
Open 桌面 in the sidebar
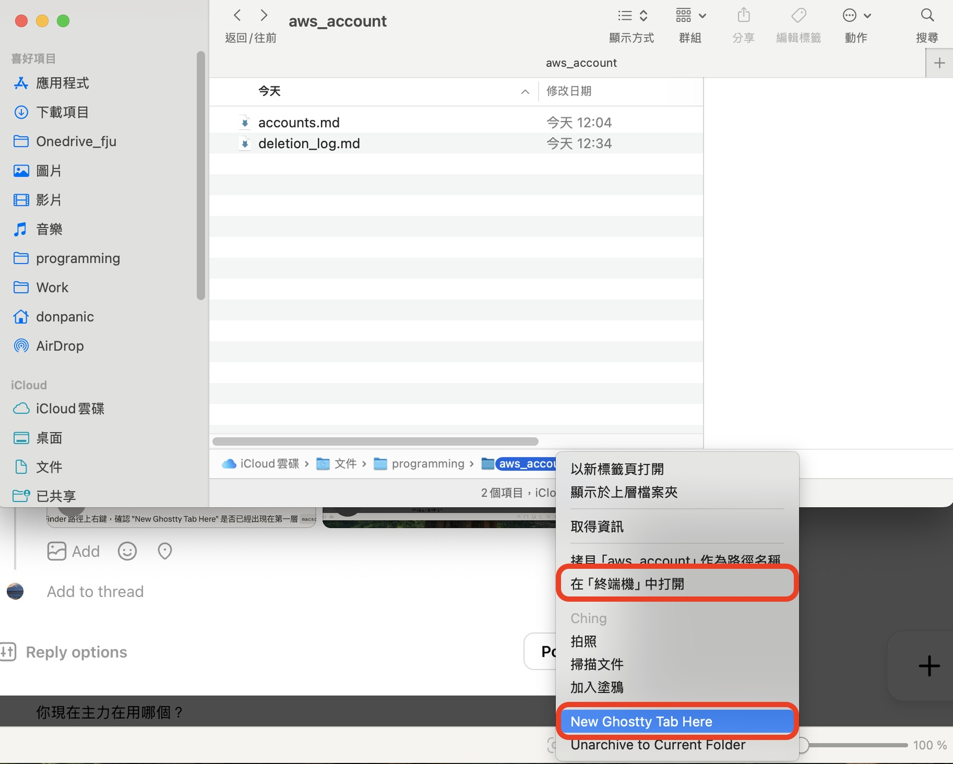coord(49,438)
